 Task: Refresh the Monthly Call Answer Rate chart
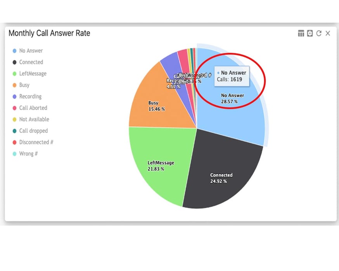[318, 33]
